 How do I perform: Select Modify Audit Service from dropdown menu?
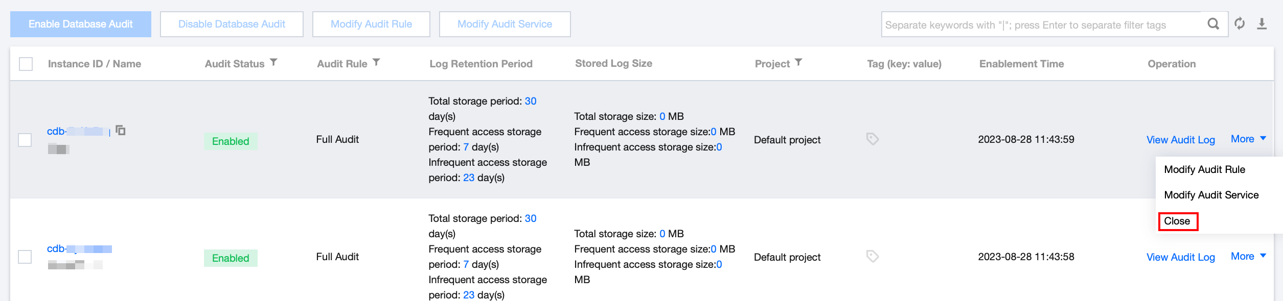click(x=1211, y=195)
